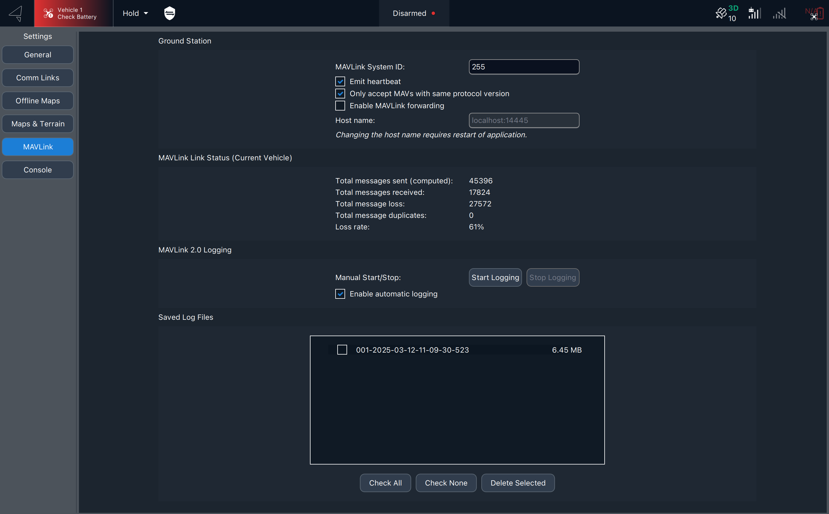Click the red disarmed status dot
This screenshot has width=829, height=514.
point(434,13)
